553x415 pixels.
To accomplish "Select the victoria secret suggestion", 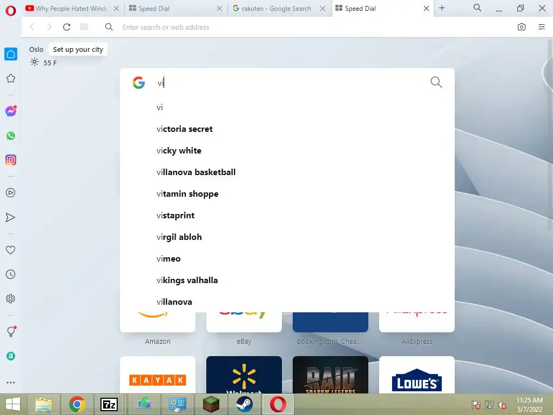I will [x=185, y=129].
